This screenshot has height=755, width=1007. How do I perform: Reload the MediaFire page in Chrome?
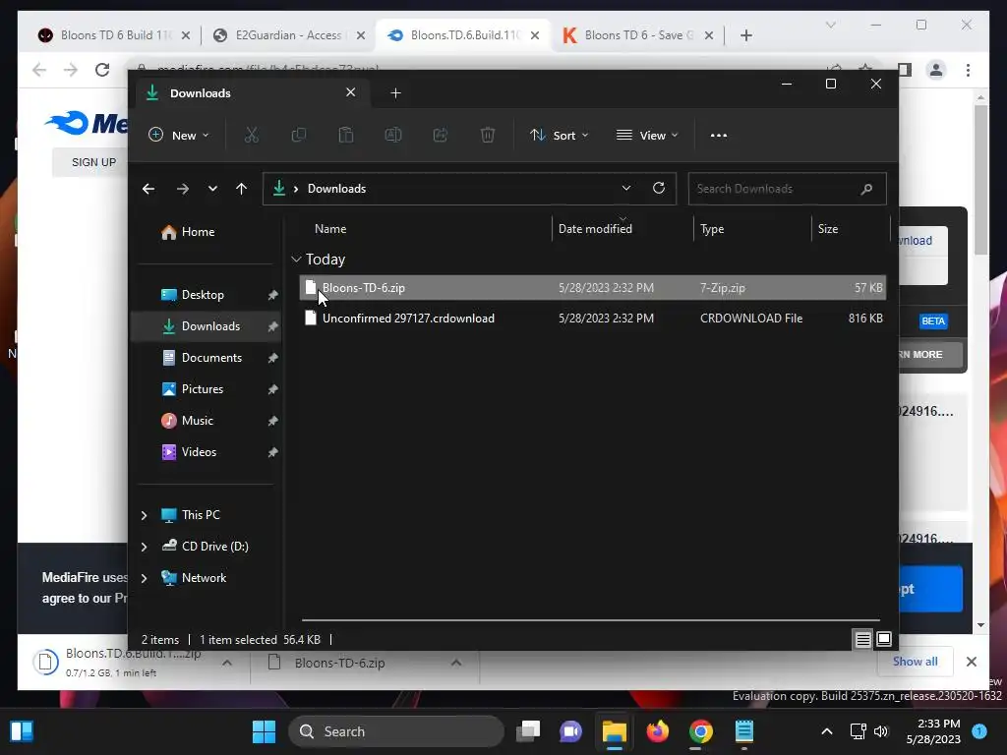coord(102,70)
